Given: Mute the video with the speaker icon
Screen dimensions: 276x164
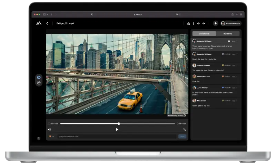Looking at the screenshot, I should click(x=49, y=130).
